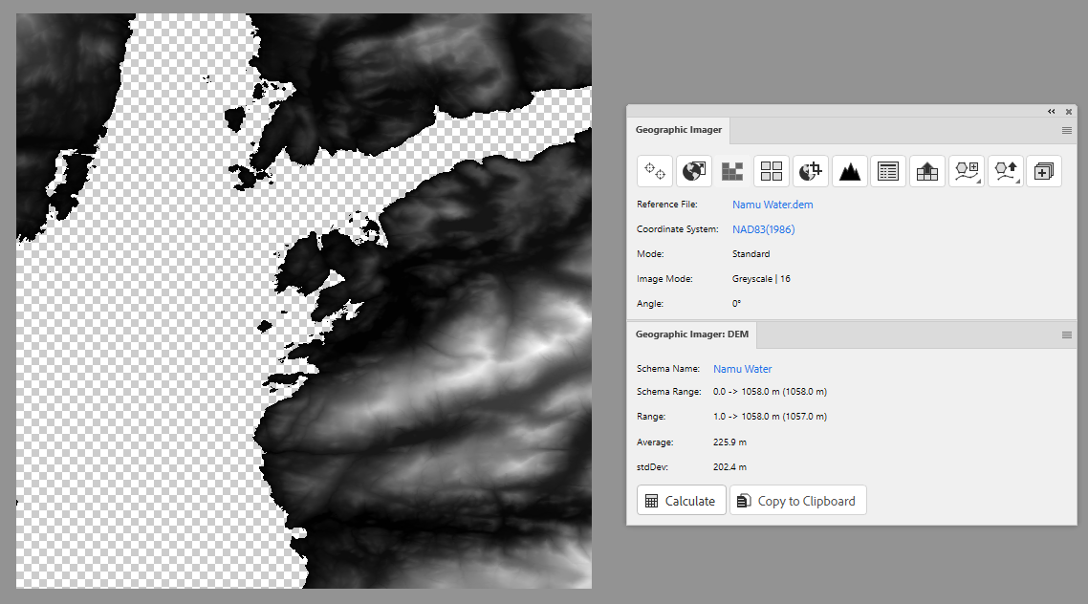This screenshot has width=1088, height=604.
Task: Select the Mosaic blocks icon
Action: tap(732, 170)
